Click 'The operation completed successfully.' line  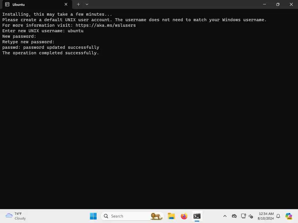tap(51, 53)
